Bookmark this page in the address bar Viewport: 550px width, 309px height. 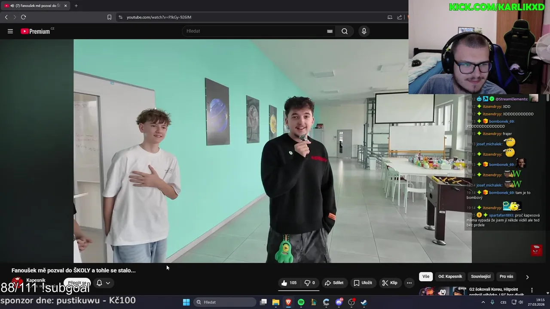(x=109, y=17)
